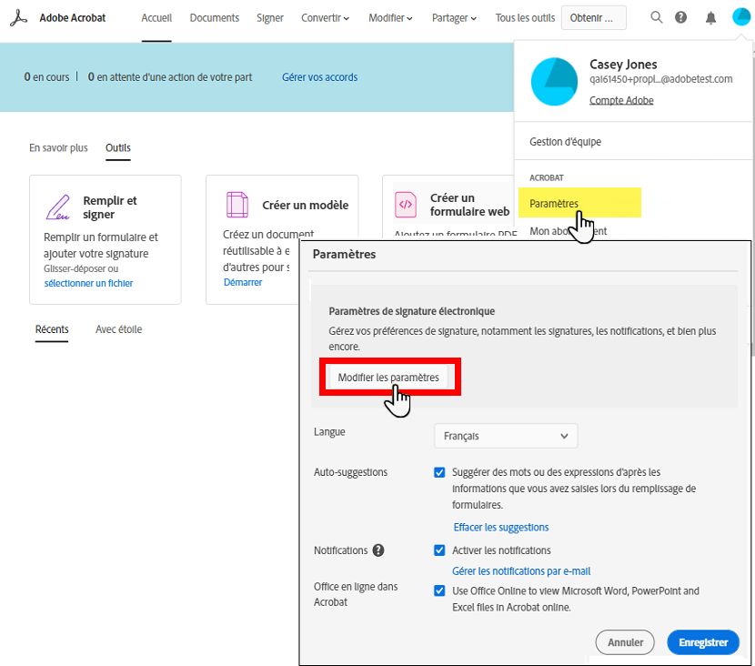Viewport: 755px width, 666px height.
Task: Click the Démarrer link
Action: pyautogui.click(x=243, y=282)
